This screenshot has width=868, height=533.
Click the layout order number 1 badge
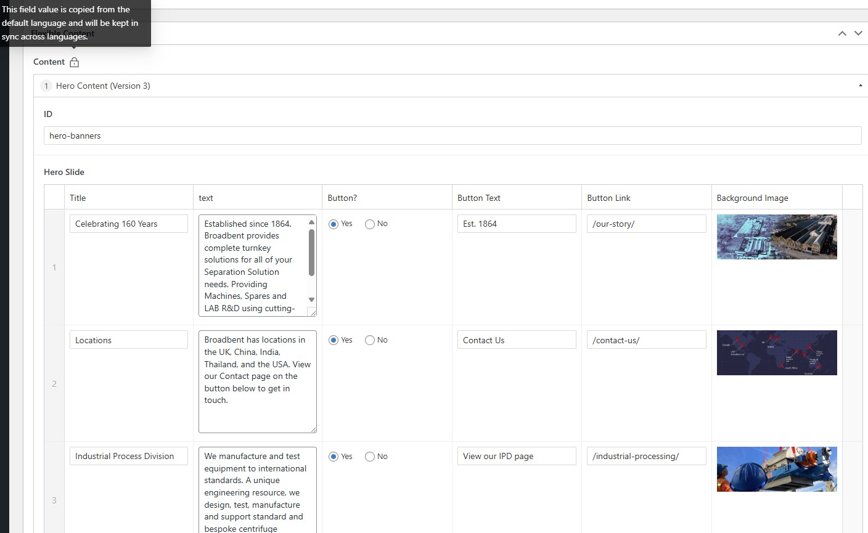46,86
